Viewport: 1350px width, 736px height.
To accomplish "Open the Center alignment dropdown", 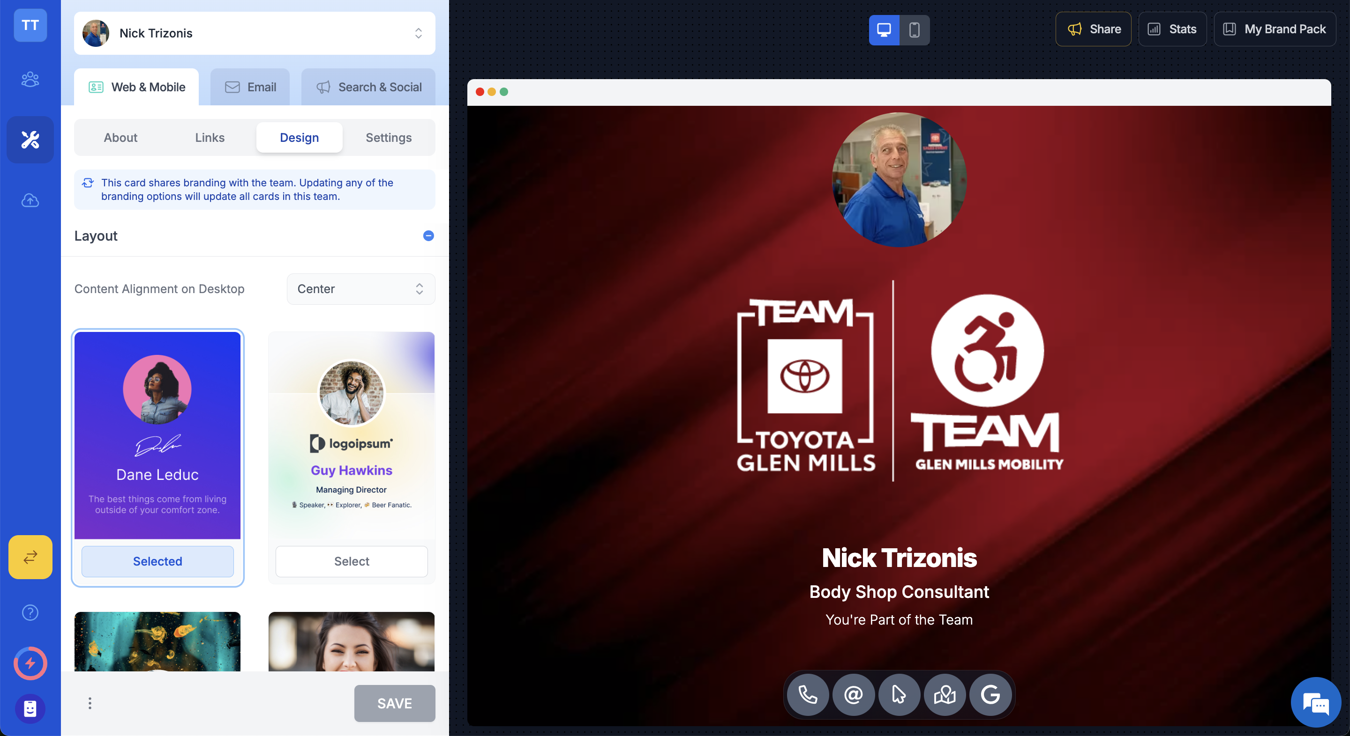I will pyautogui.click(x=360, y=289).
